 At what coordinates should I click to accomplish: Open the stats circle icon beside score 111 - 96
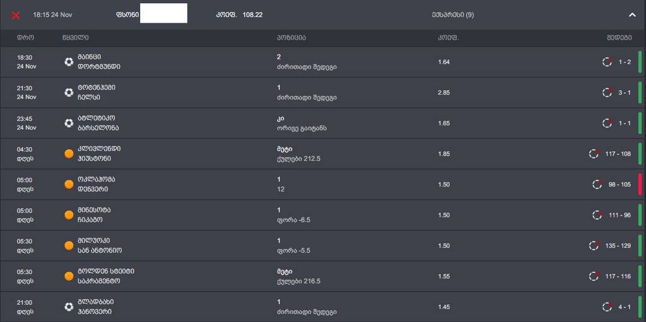click(597, 215)
